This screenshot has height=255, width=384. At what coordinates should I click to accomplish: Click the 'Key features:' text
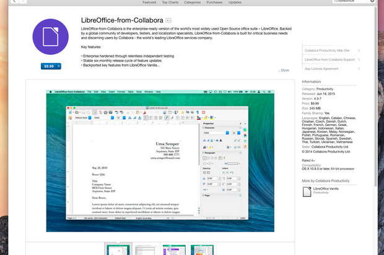(91, 47)
